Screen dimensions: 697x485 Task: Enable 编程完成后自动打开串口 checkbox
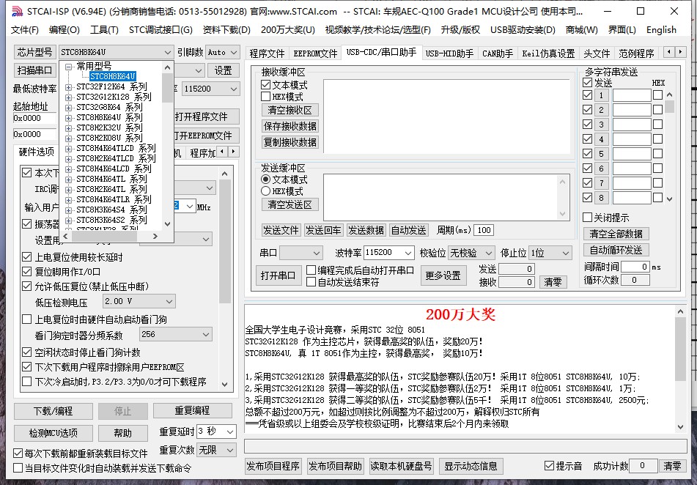point(311,270)
